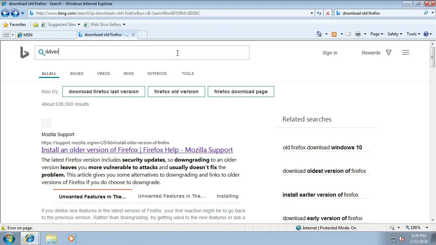Switch to the NOTEBOOK tab
This screenshot has height=245, width=436.
pyautogui.click(x=157, y=73)
